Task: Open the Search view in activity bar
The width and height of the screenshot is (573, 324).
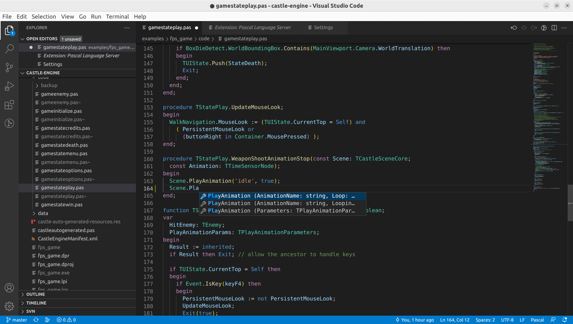Action: [x=9, y=49]
